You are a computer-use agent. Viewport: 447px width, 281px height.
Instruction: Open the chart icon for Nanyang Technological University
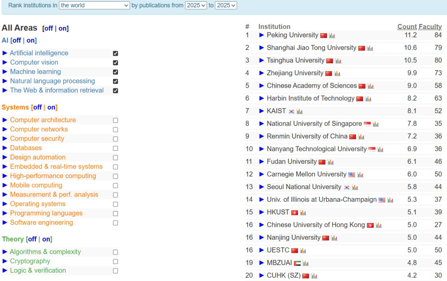click(380, 150)
